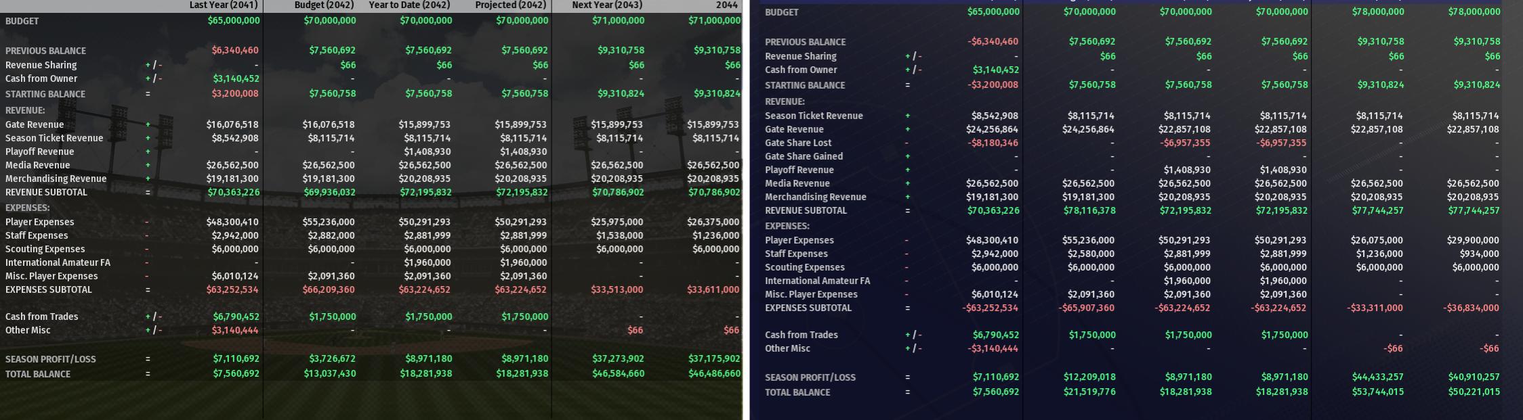Click the Gate Share Lost row label
This screenshot has height=420, width=1523.
[798, 143]
